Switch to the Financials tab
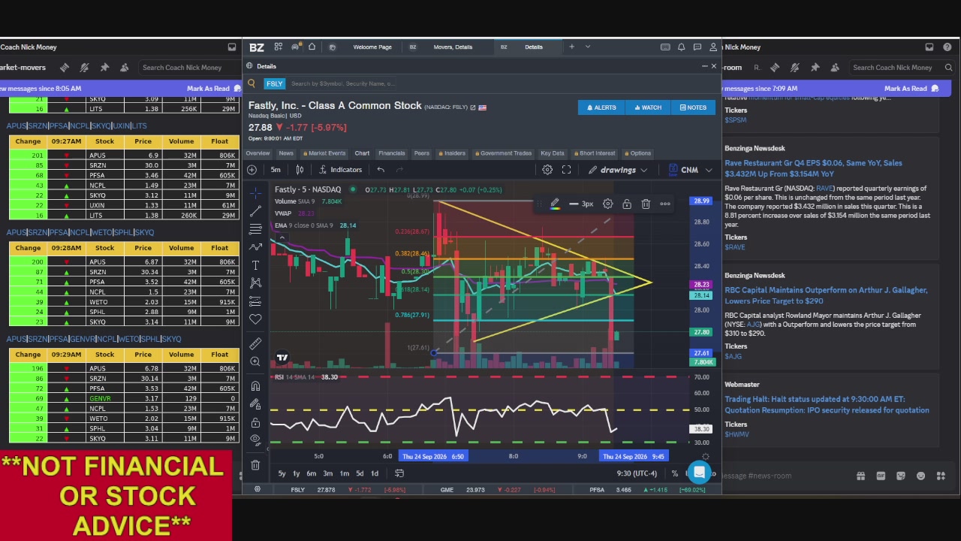961x541 pixels. (x=392, y=153)
